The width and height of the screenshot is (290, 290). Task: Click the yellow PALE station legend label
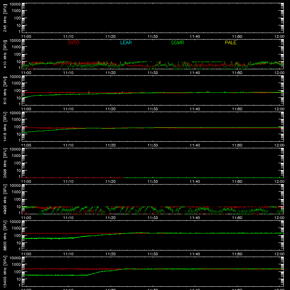231,42
